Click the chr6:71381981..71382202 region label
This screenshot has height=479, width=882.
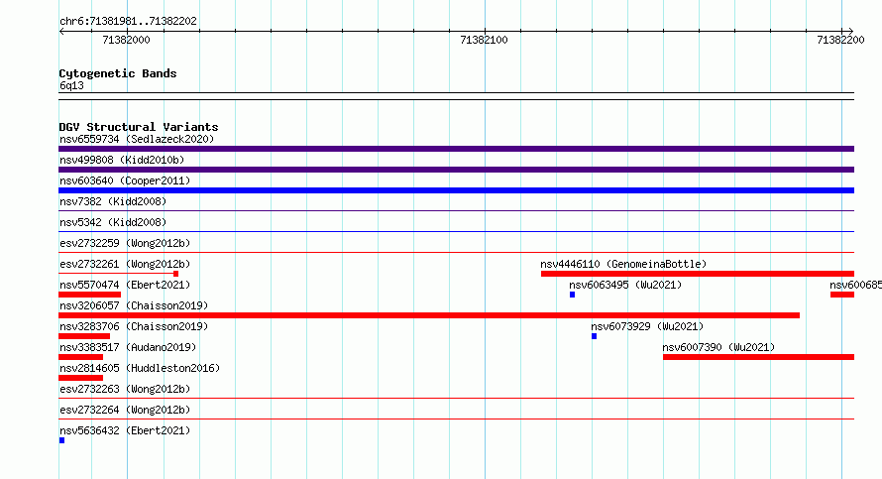128,21
